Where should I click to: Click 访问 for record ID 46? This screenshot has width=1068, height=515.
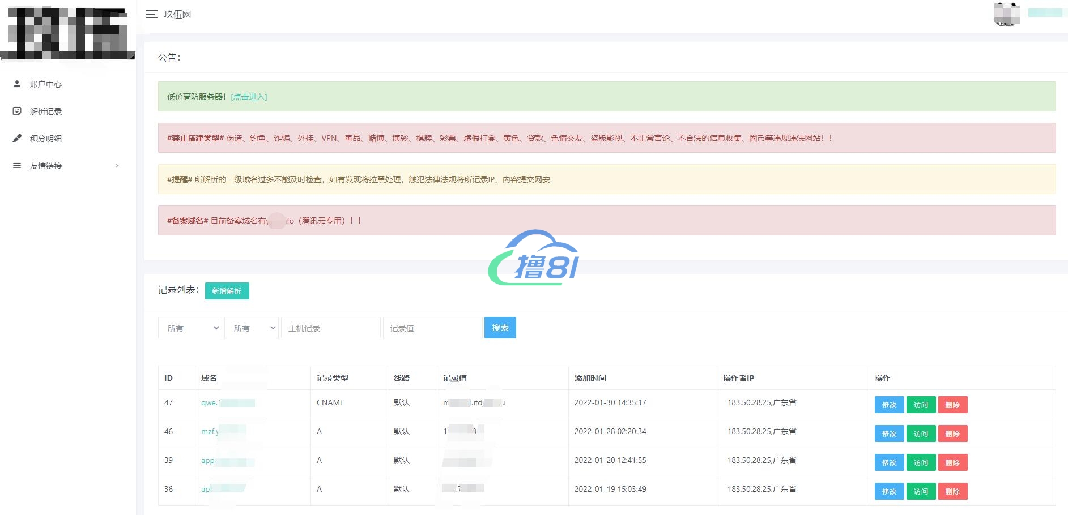921,434
